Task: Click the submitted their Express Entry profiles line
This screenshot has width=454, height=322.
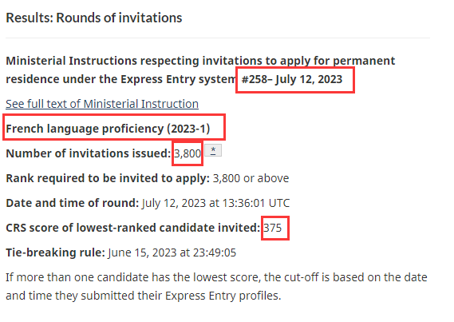Action: (x=144, y=296)
